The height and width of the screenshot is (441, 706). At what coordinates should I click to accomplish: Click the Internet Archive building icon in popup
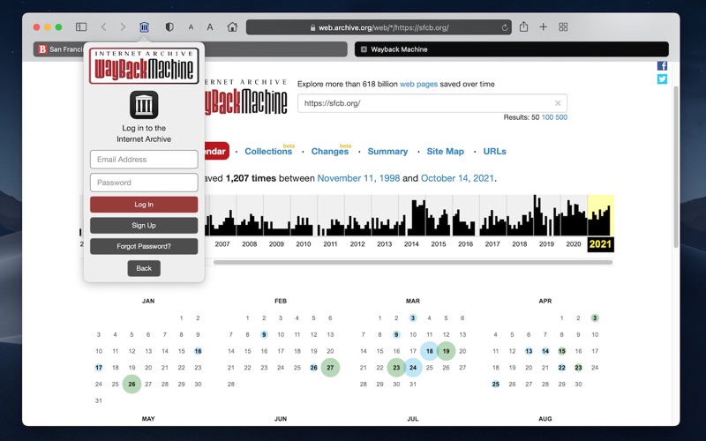tap(144, 105)
